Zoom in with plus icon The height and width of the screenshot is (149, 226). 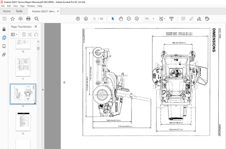coord(137,19)
